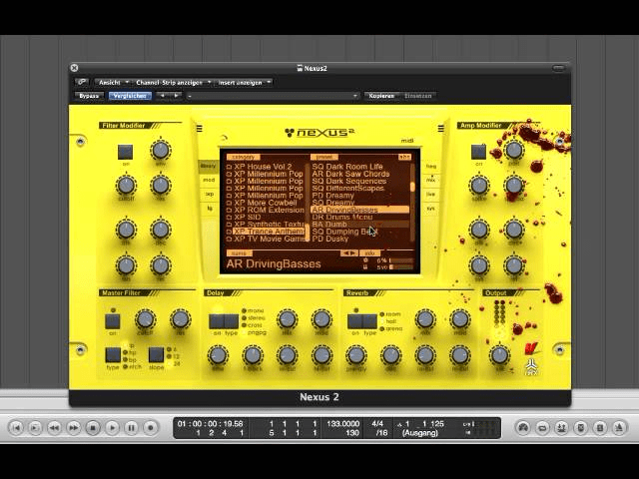Toggle the Master Filter on button

click(113, 321)
